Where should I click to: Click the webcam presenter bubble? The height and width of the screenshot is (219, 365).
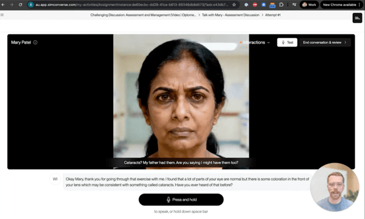click(335, 187)
